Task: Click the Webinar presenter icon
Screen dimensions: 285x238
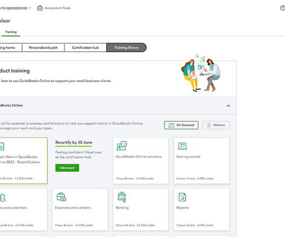Action: (209, 125)
